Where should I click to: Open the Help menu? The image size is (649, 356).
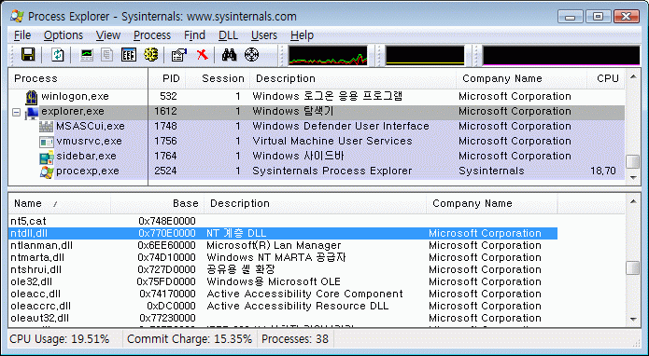[x=302, y=35]
